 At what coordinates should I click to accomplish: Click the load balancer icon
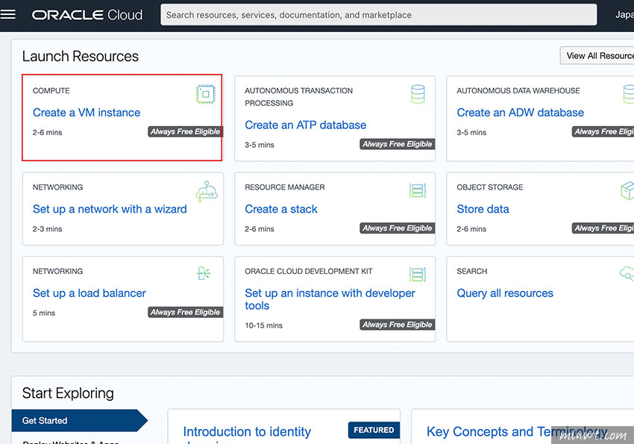(204, 273)
